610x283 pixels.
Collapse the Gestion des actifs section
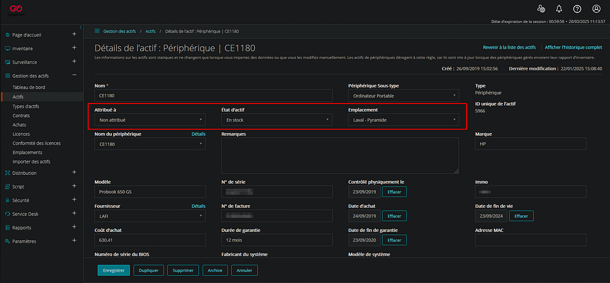tap(74, 76)
